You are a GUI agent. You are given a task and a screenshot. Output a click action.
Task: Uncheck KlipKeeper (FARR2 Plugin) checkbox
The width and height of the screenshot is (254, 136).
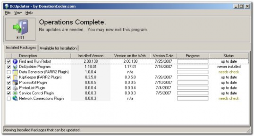click(9, 77)
